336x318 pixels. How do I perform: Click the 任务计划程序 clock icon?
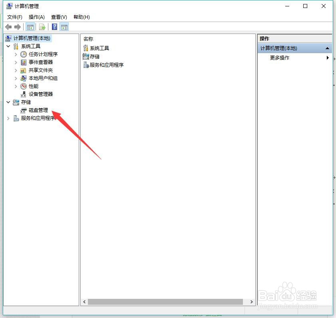point(24,54)
